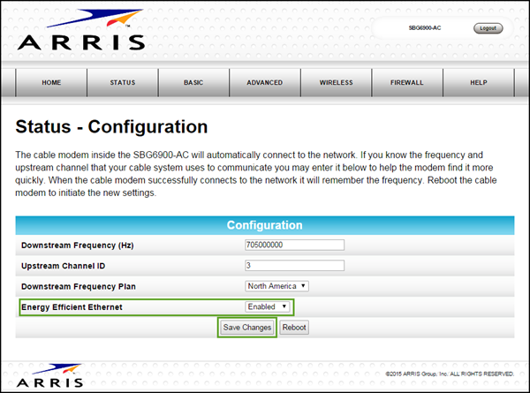Go to the STATUS tab
530x393 pixels.
point(122,82)
